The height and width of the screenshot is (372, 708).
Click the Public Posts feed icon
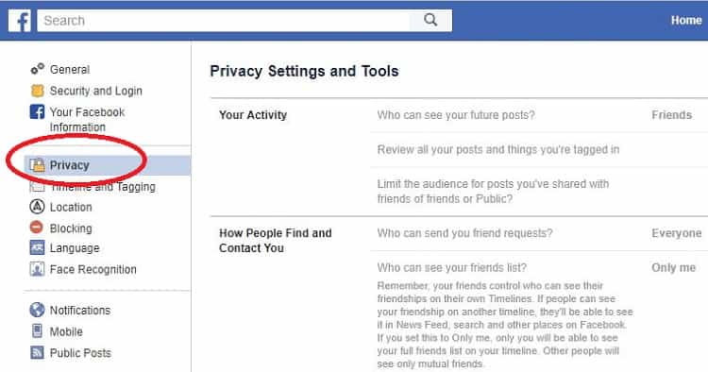(x=37, y=352)
